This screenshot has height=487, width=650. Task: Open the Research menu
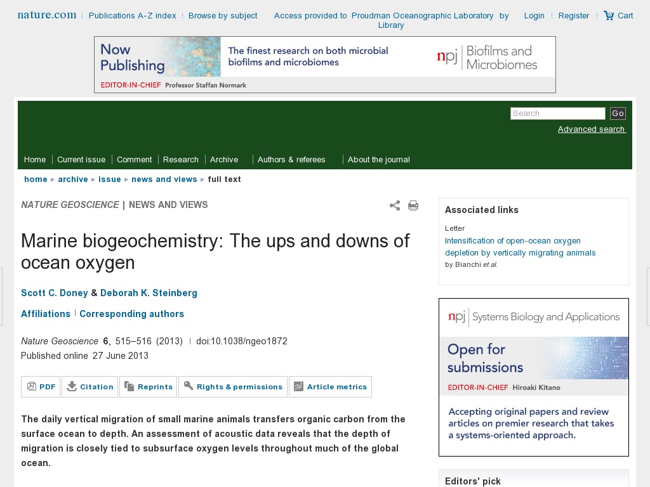click(181, 159)
